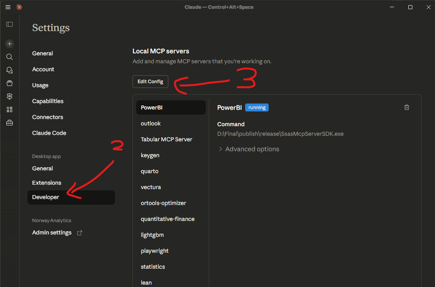Select Extensions under Desktop app
Screen dimensions: 435x287
47,183
